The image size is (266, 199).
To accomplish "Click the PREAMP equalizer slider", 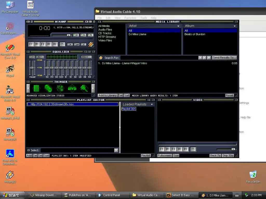I will (32, 68).
